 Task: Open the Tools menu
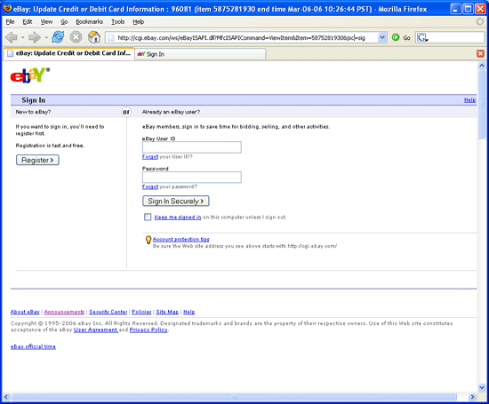pyautogui.click(x=118, y=21)
